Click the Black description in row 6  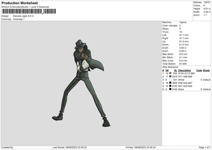click(181, 90)
